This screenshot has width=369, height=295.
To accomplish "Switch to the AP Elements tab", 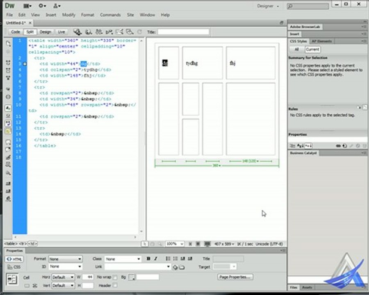I will click(321, 41).
